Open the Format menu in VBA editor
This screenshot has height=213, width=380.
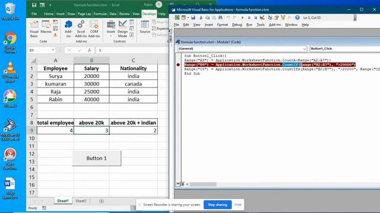pos(222,25)
